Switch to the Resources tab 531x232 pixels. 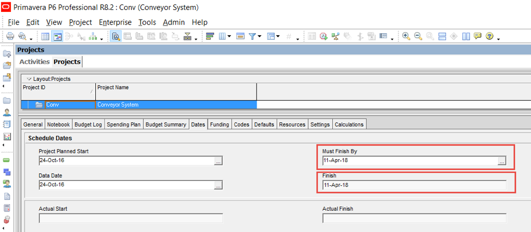coord(292,124)
